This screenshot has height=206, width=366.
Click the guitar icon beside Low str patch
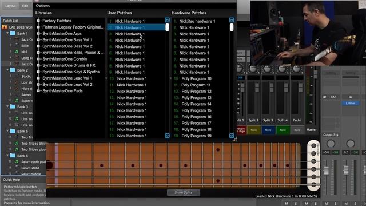(x=17, y=82)
